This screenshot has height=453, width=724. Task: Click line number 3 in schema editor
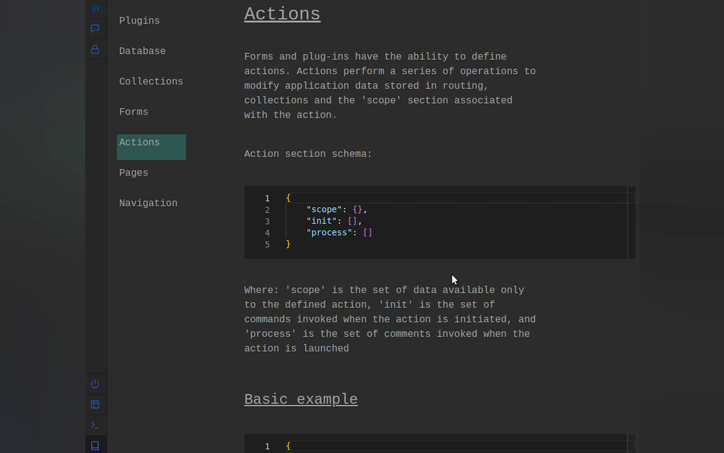pos(267,221)
